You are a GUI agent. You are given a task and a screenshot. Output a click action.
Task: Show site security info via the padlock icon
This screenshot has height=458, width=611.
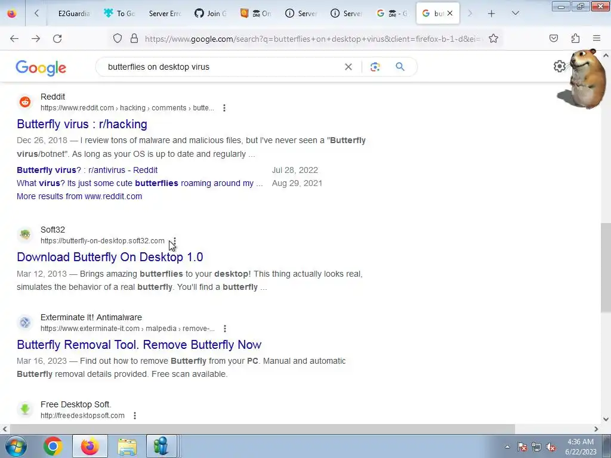coord(134,39)
